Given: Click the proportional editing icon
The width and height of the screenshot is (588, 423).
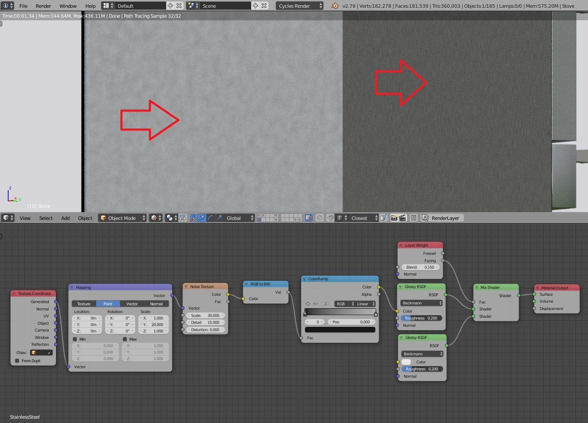Looking at the screenshot, I should pyautogui.click(x=320, y=218).
